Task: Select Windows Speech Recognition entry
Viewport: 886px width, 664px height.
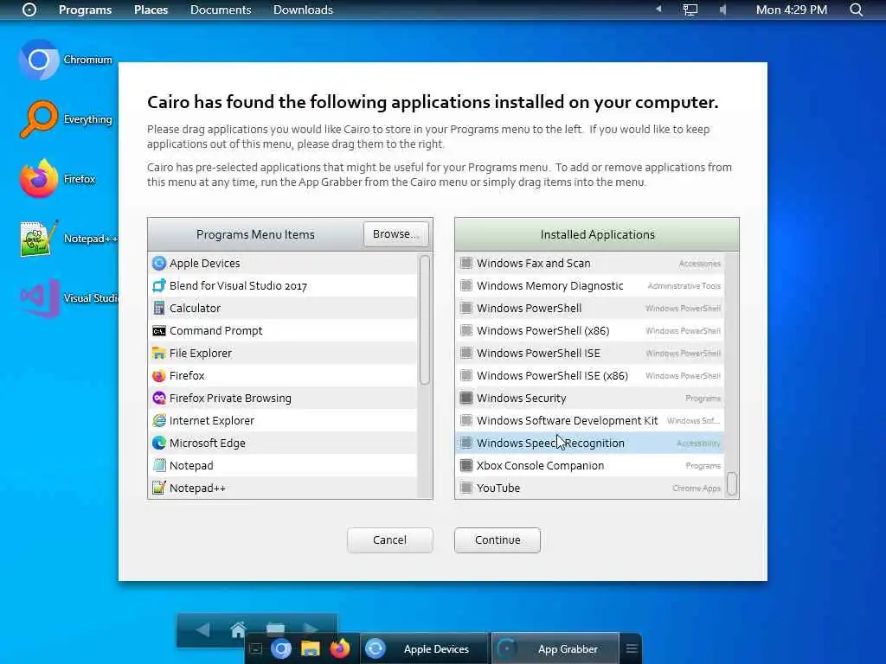Action: tap(589, 444)
